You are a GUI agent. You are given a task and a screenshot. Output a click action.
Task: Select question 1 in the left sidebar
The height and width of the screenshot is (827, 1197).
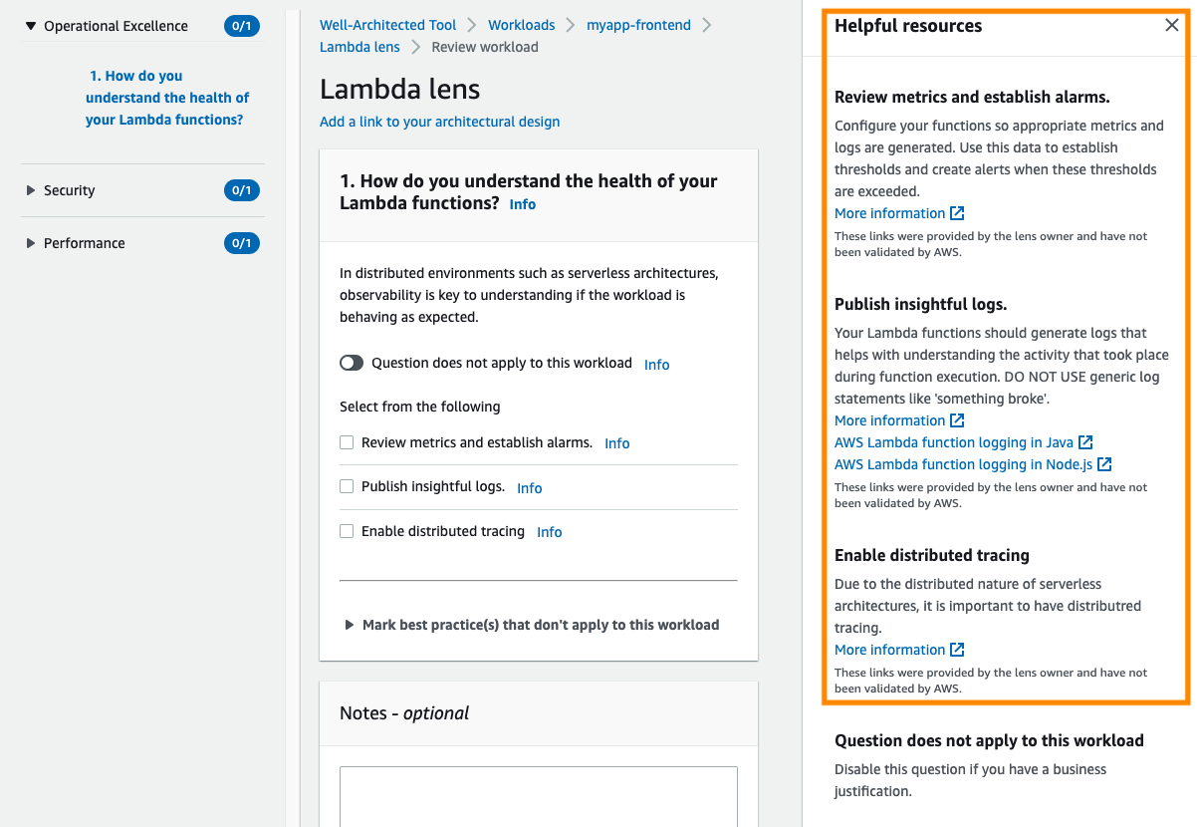coord(167,97)
